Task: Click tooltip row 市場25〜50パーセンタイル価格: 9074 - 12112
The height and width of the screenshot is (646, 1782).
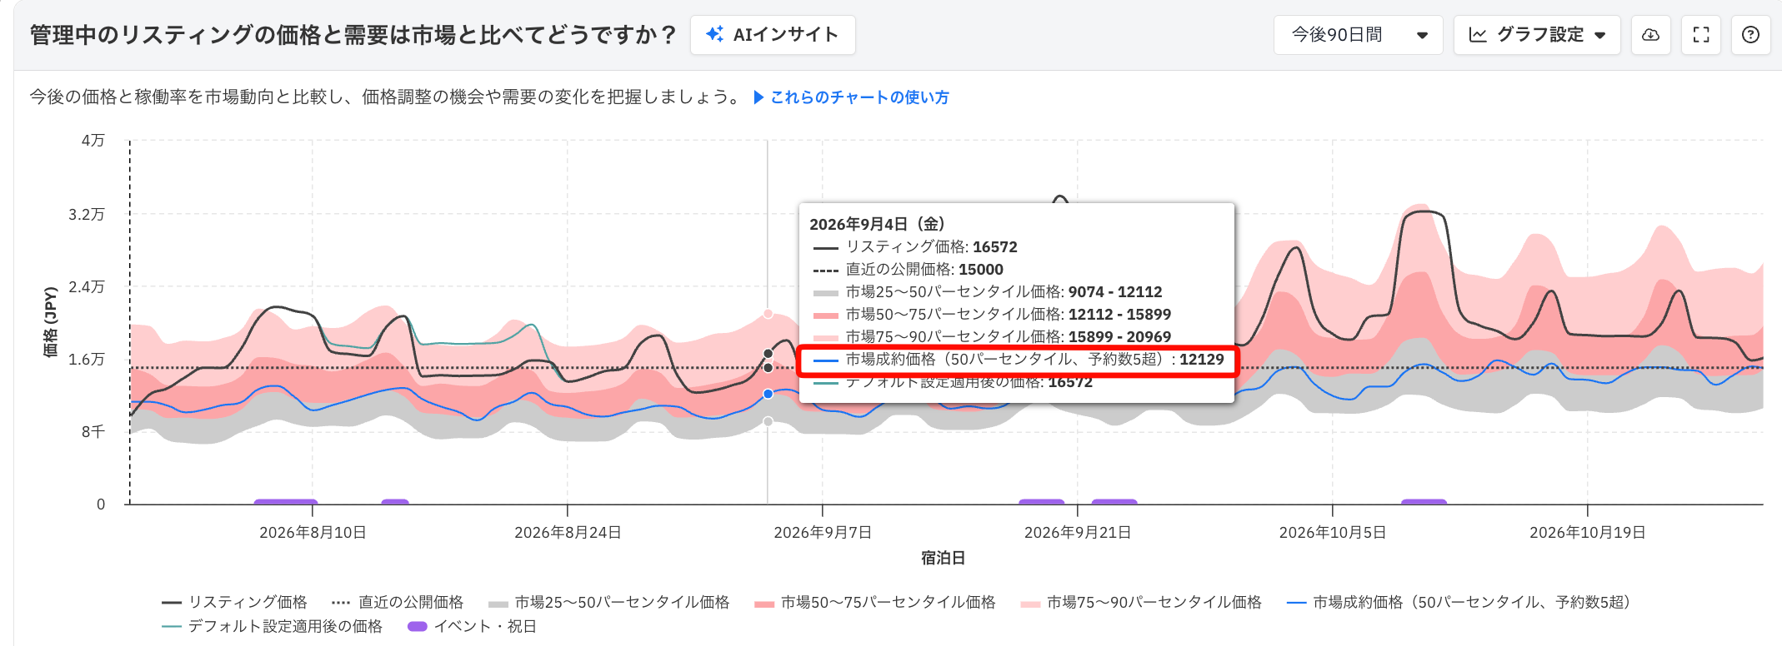Action: coord(988,292)
